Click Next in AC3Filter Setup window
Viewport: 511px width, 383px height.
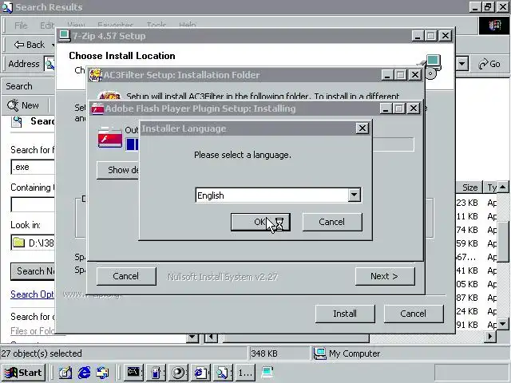coord(385,276)
